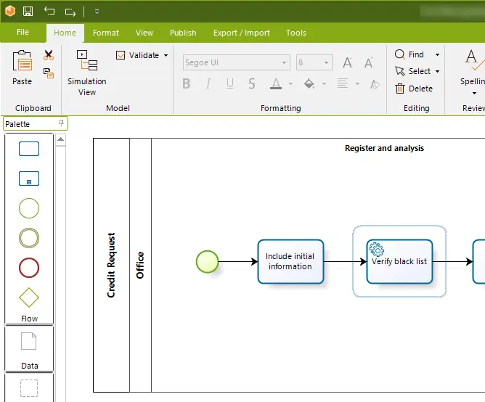This screenshot has width=485, height=402.
Task: Switch to the Format tab
Action: [106, 33]
